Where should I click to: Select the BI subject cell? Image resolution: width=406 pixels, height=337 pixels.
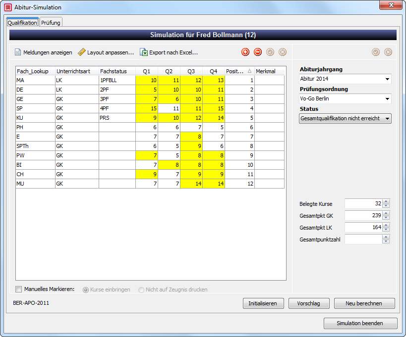35,165
